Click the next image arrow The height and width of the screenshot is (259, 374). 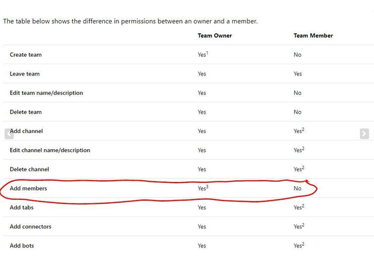[x=364, y=134]
